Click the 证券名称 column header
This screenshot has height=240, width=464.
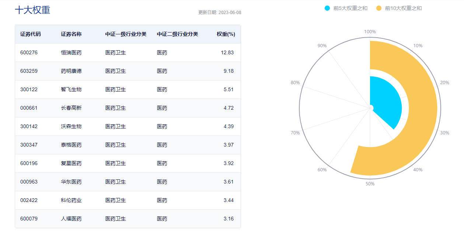click(71, 34)
